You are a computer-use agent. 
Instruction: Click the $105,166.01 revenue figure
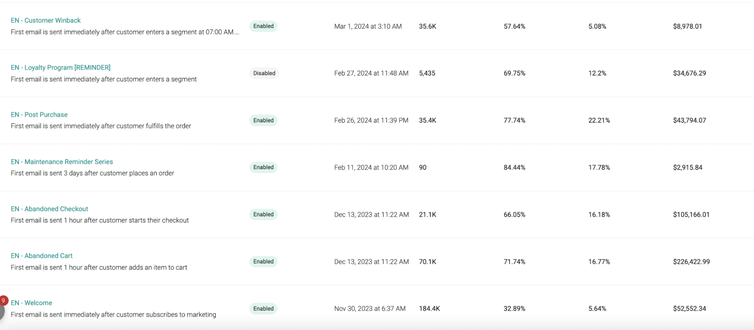[691, 214]
